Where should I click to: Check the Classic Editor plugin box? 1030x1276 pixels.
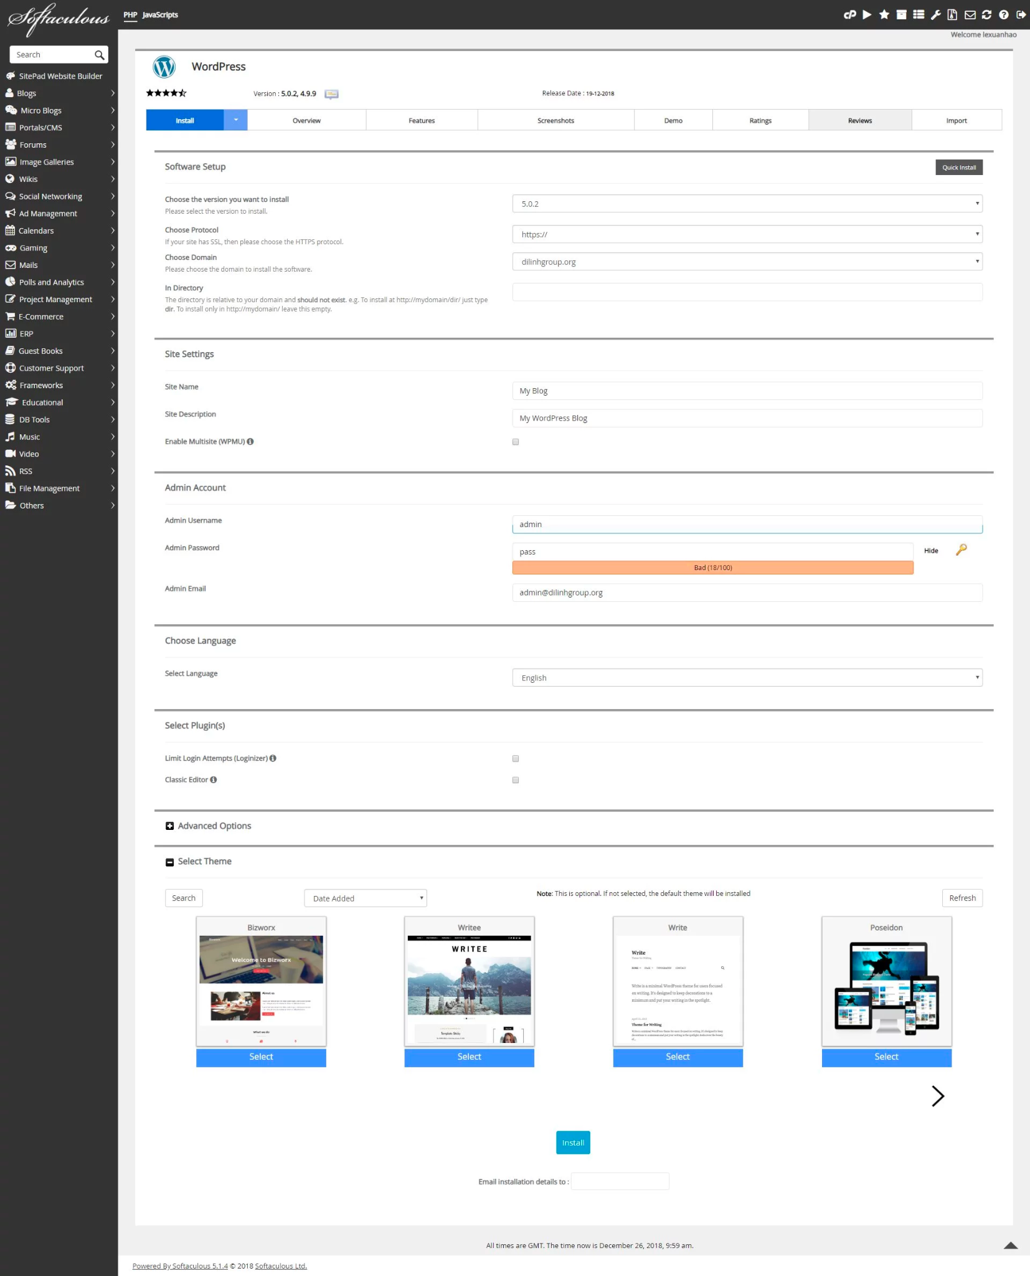516,780
